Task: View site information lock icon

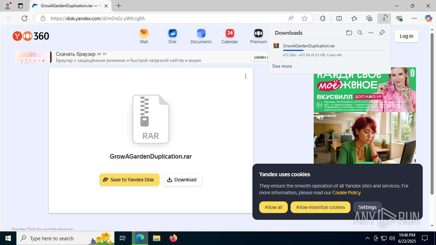Action: click(43, 18)
